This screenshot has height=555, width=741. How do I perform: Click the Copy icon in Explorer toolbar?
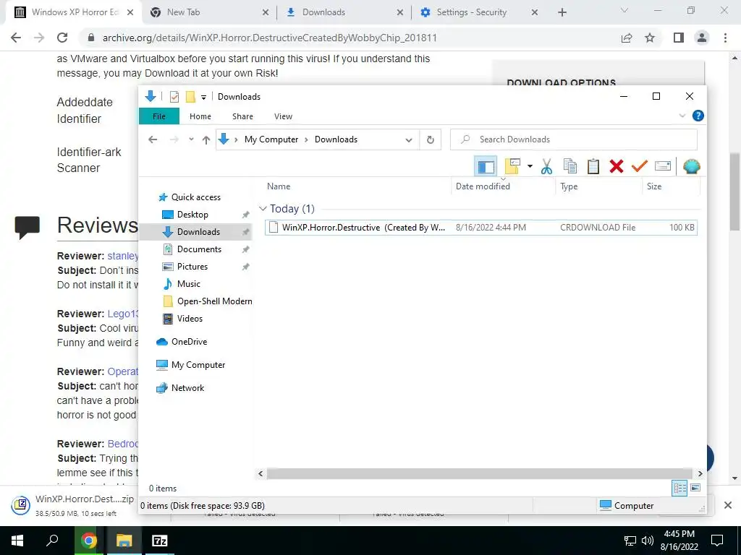(x=570, y=166)
